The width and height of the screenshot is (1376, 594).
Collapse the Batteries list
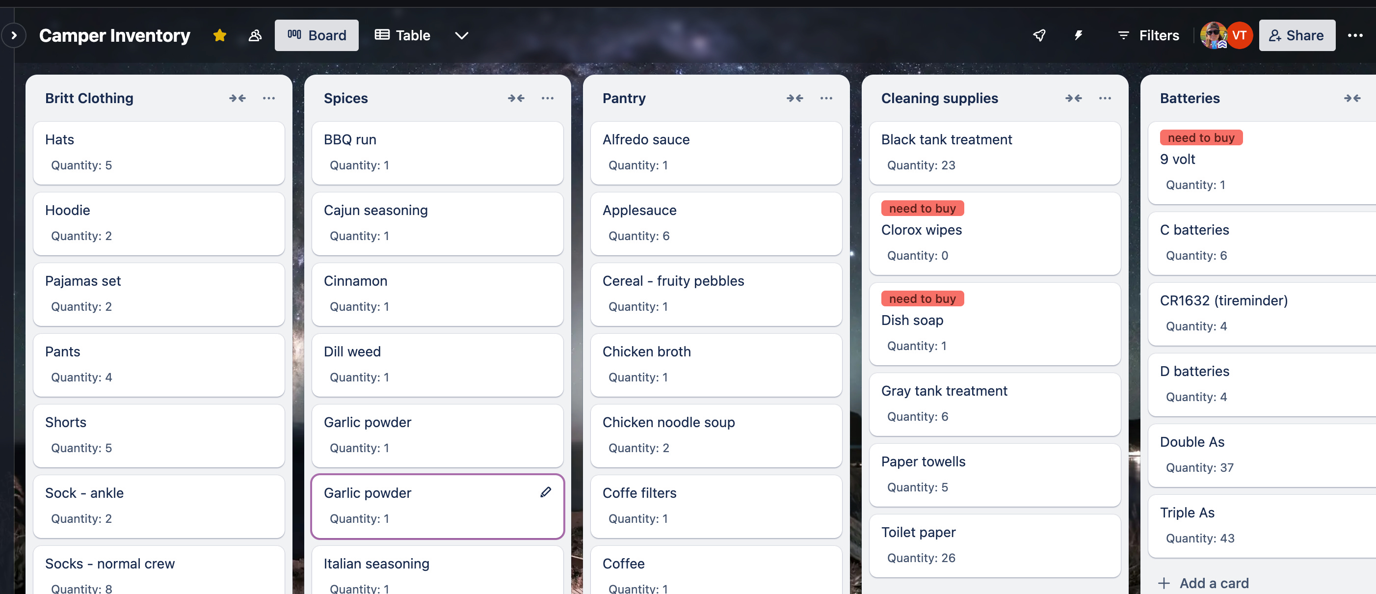click(1353, 98)
